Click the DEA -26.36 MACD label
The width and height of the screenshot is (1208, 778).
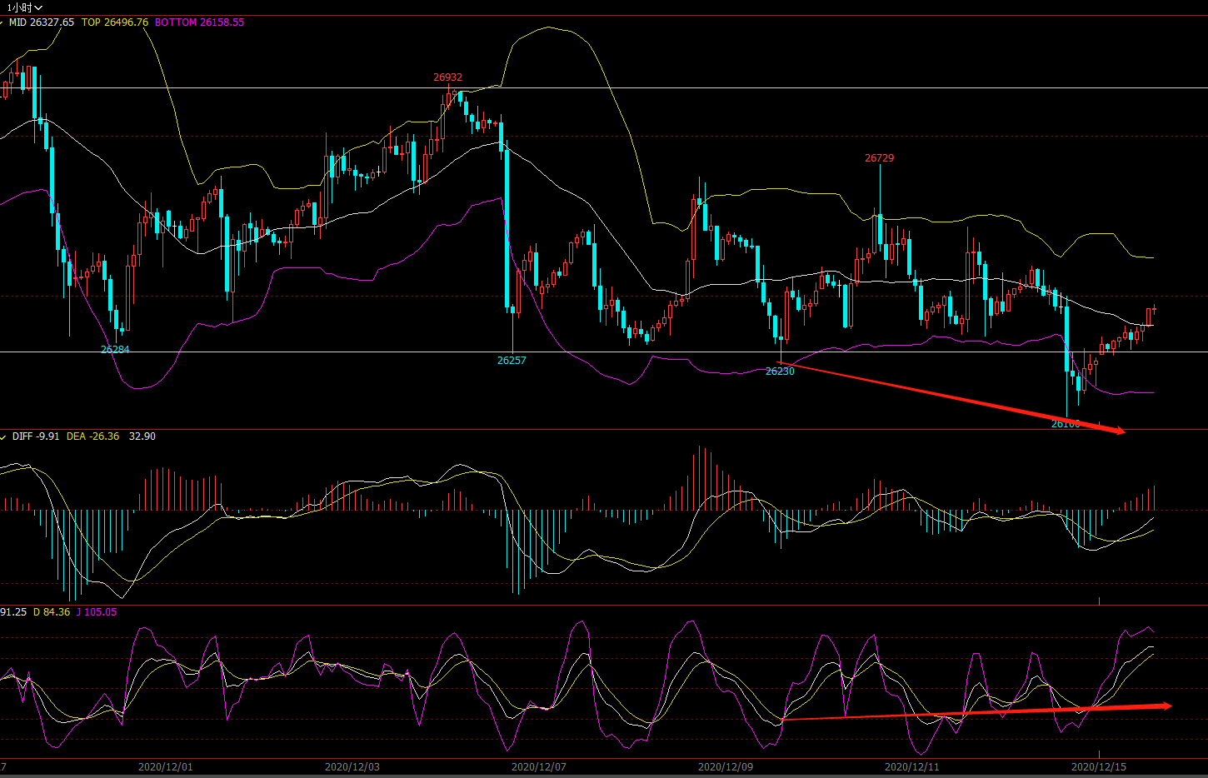point(92,436)
